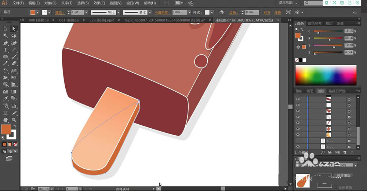367x191 pixels.
Task: Open the 效果(C) menu
Action: (x=99, y=3)
